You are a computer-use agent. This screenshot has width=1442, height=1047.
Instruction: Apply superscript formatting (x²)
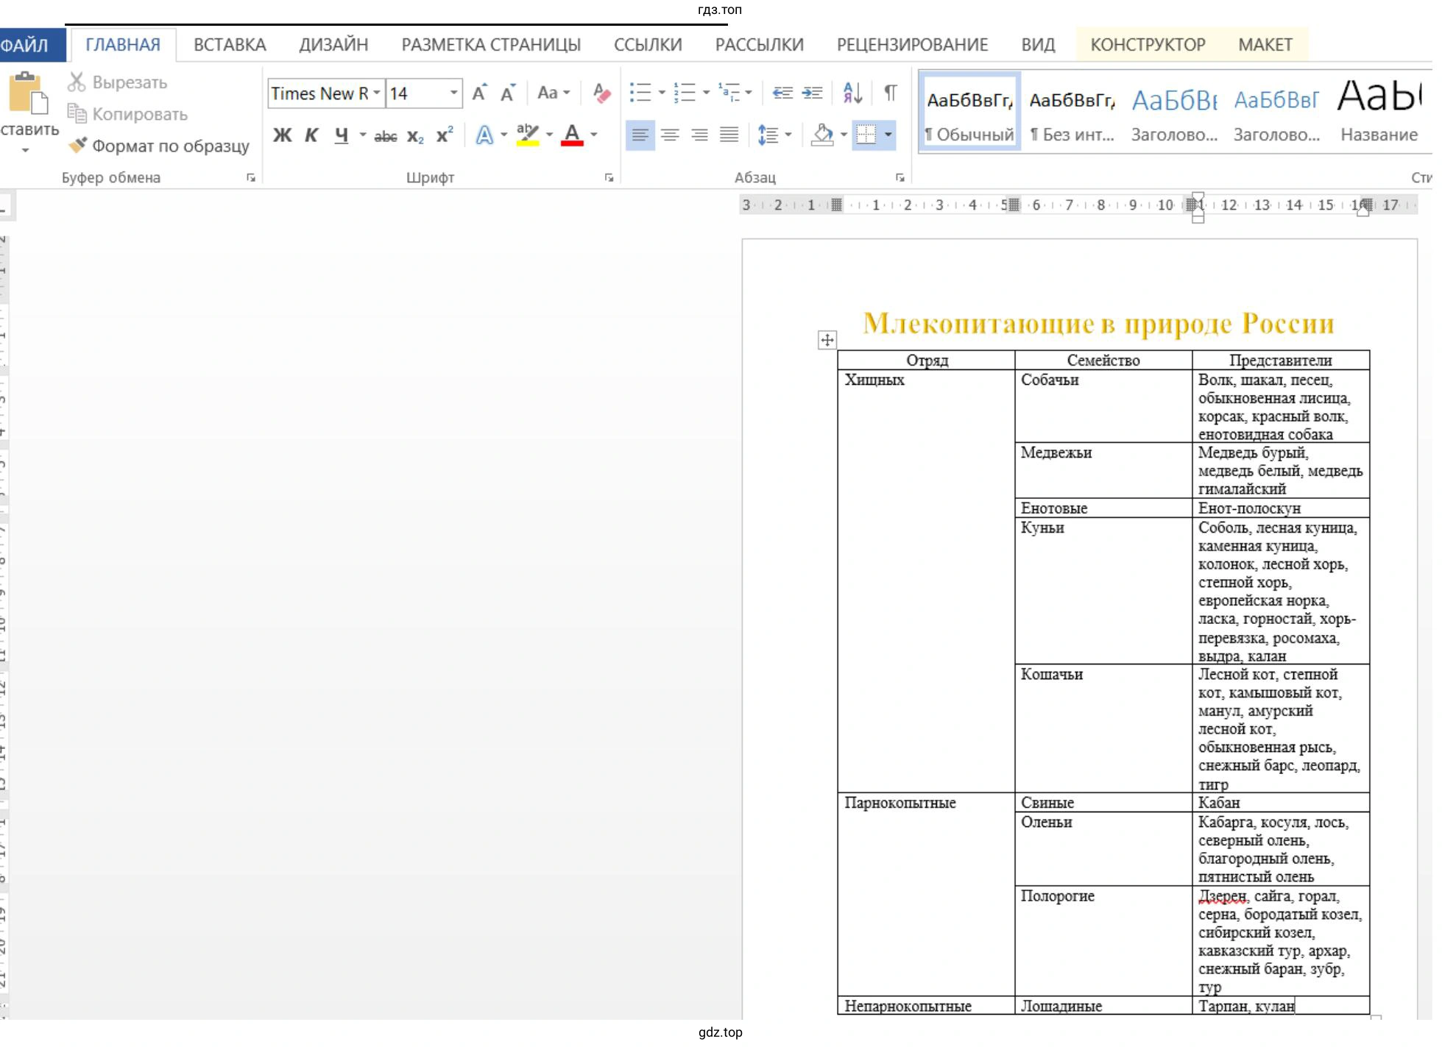click(x=444, y=135)
